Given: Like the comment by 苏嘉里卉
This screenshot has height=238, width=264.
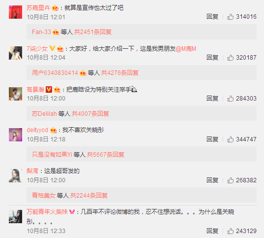Looking at the screenshot, I should pyautogui.click(x=231, y=17).
